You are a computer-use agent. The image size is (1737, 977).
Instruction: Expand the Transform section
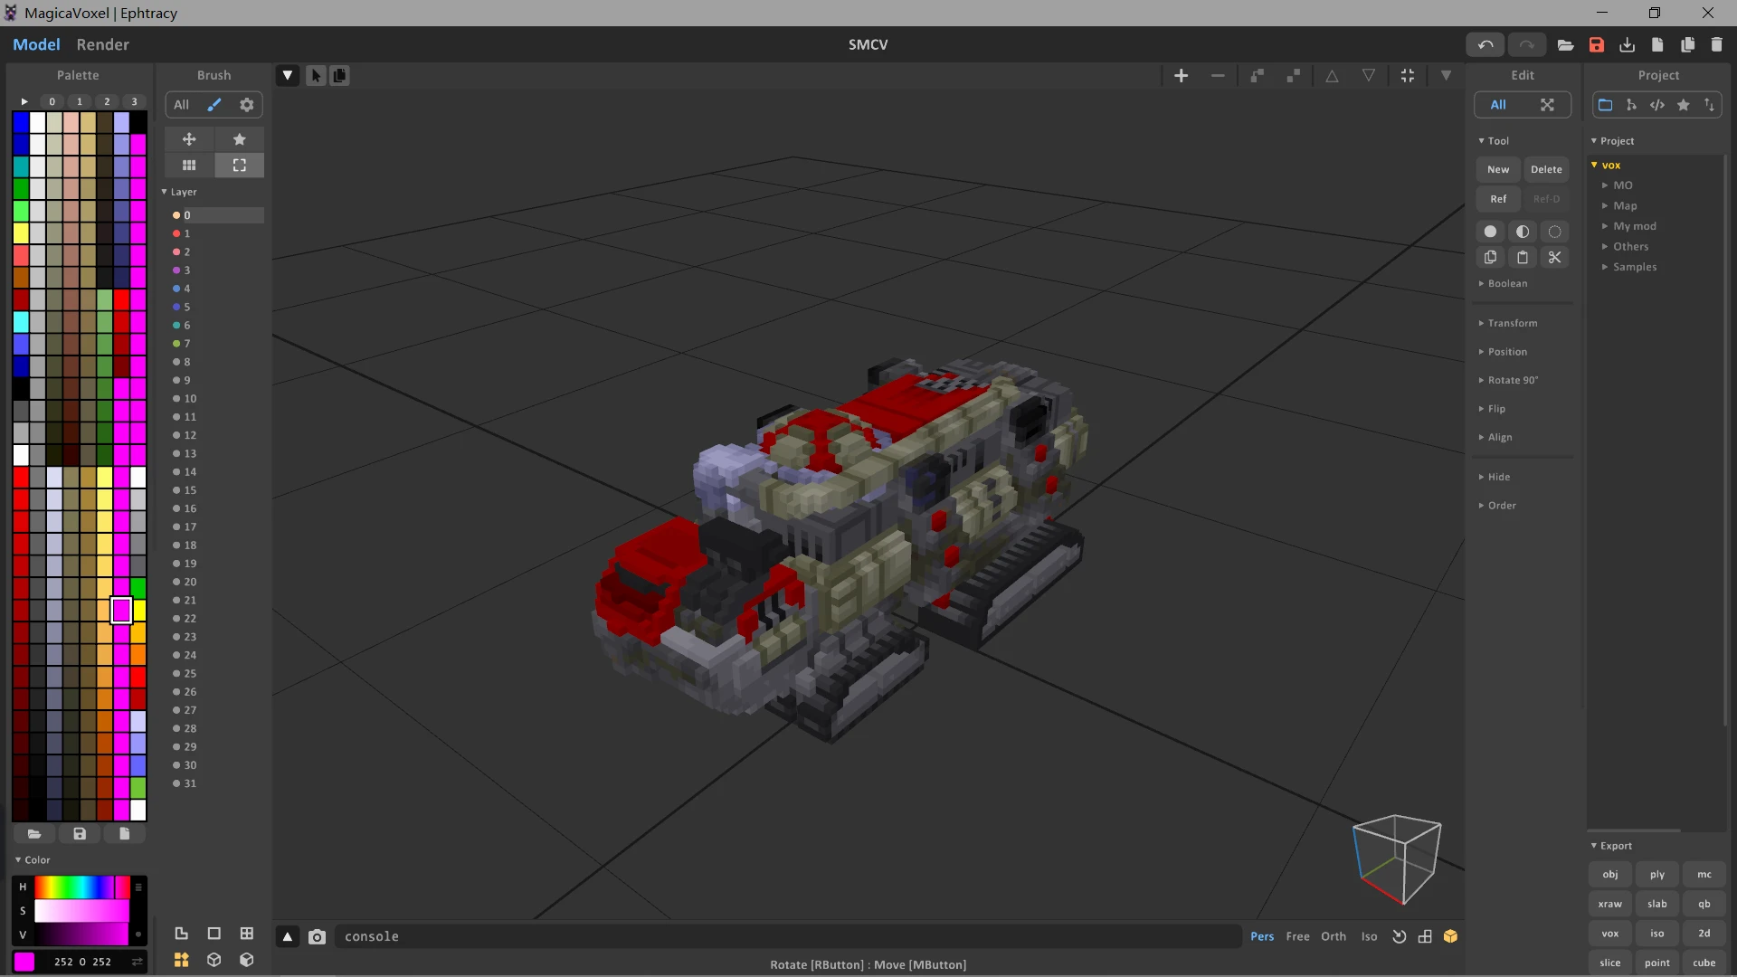point(1512,323)
